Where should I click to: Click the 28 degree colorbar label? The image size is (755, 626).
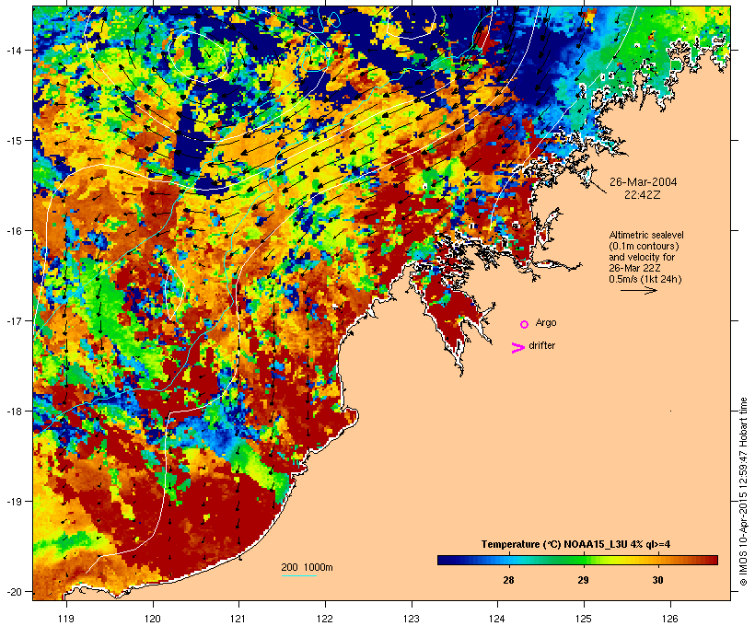[508, 580]
